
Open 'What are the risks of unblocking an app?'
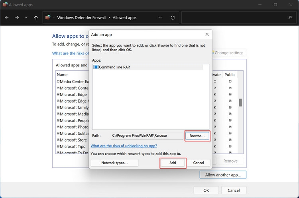(x=124, y=146)
